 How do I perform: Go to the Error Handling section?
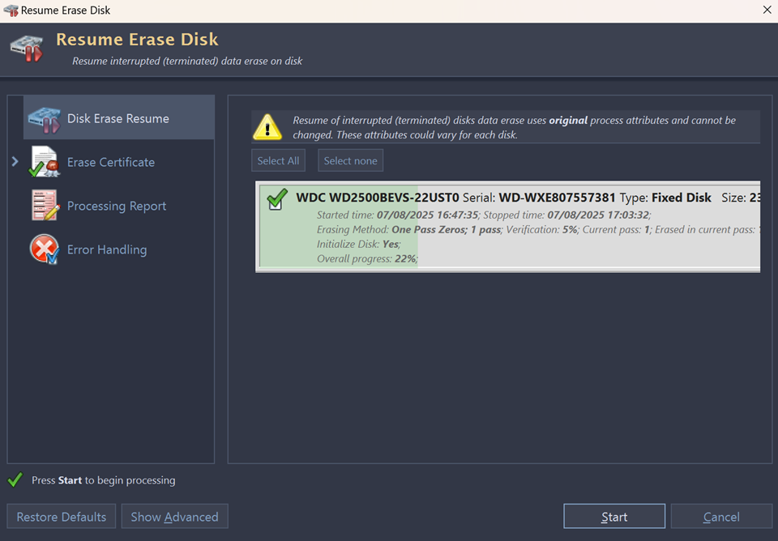click(107, 249)
